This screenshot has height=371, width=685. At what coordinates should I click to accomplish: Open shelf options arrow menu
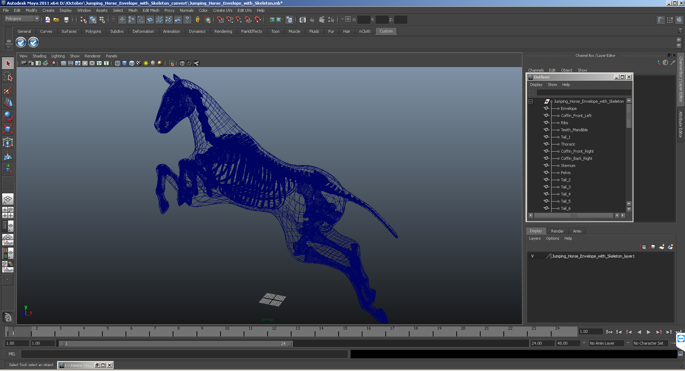tap(9, 47)
